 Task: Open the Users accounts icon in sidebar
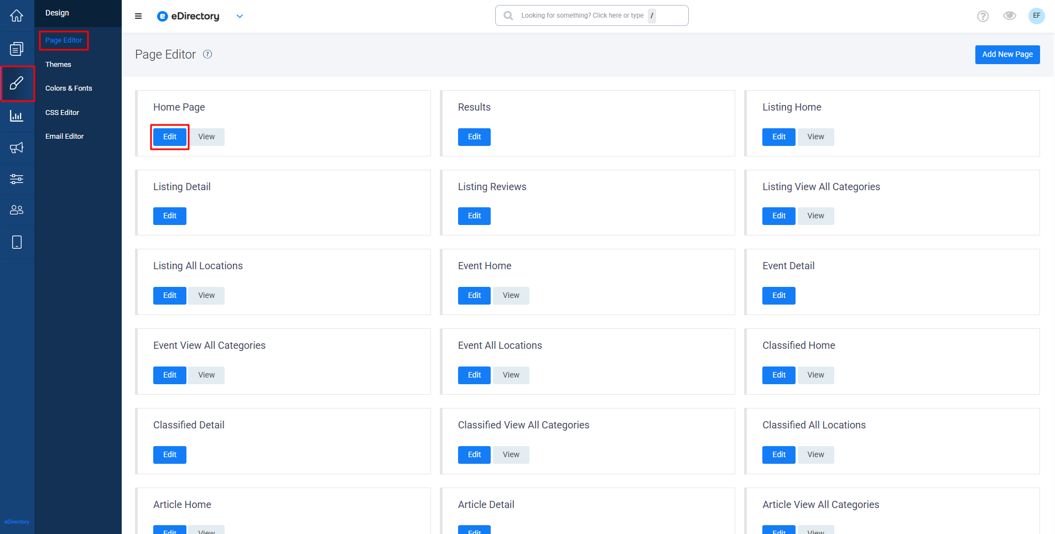pyautogui.click(x=17, y=210)
